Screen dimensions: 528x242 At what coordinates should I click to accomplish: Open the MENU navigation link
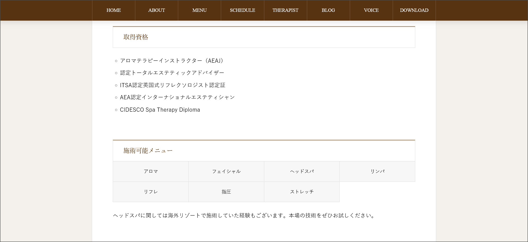click(199, 10)
